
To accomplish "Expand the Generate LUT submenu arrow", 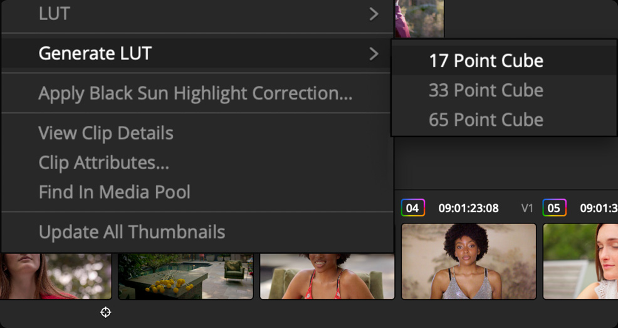I will point(374,54).
